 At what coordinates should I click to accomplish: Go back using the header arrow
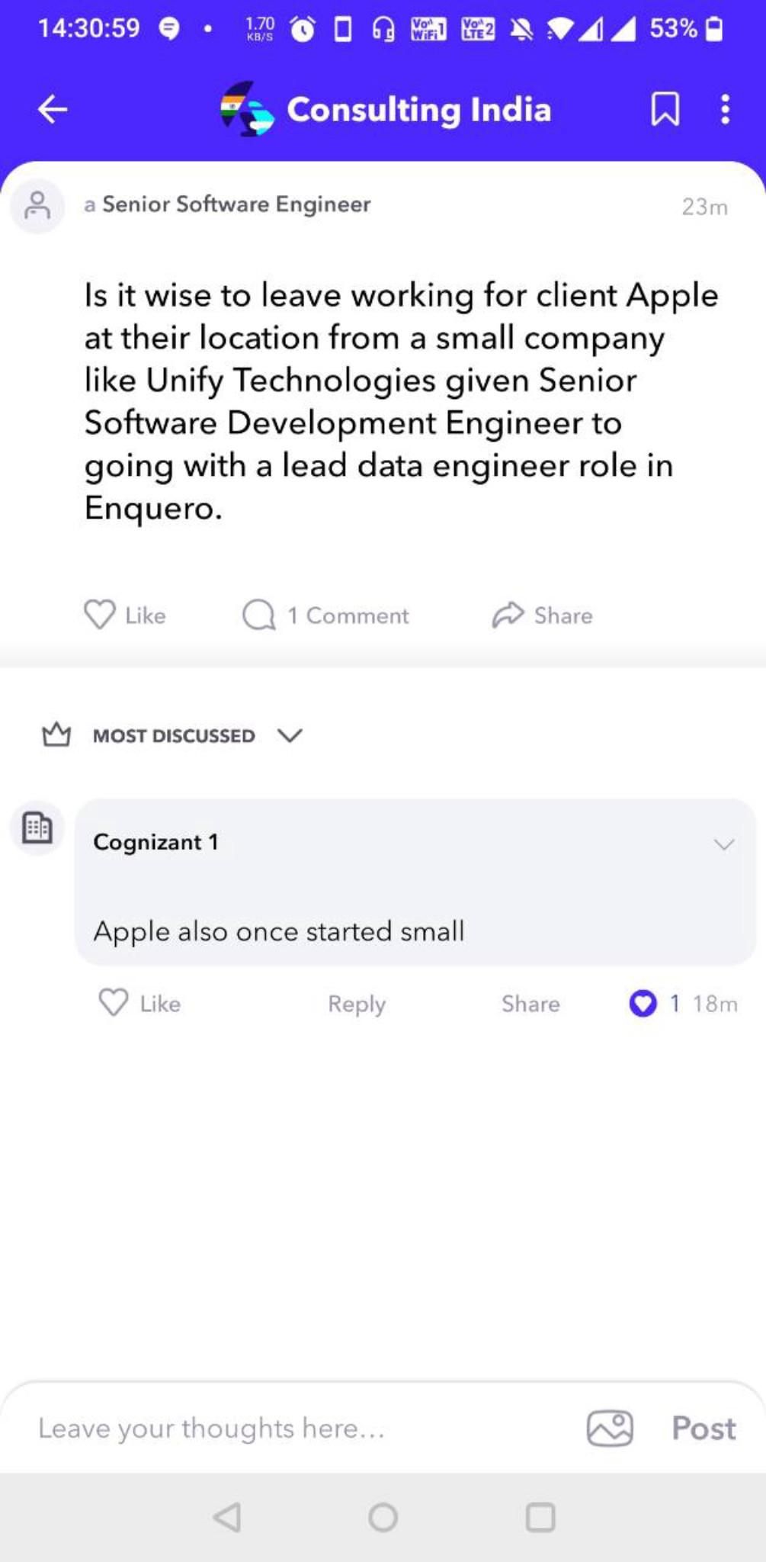tap(53, 109)
